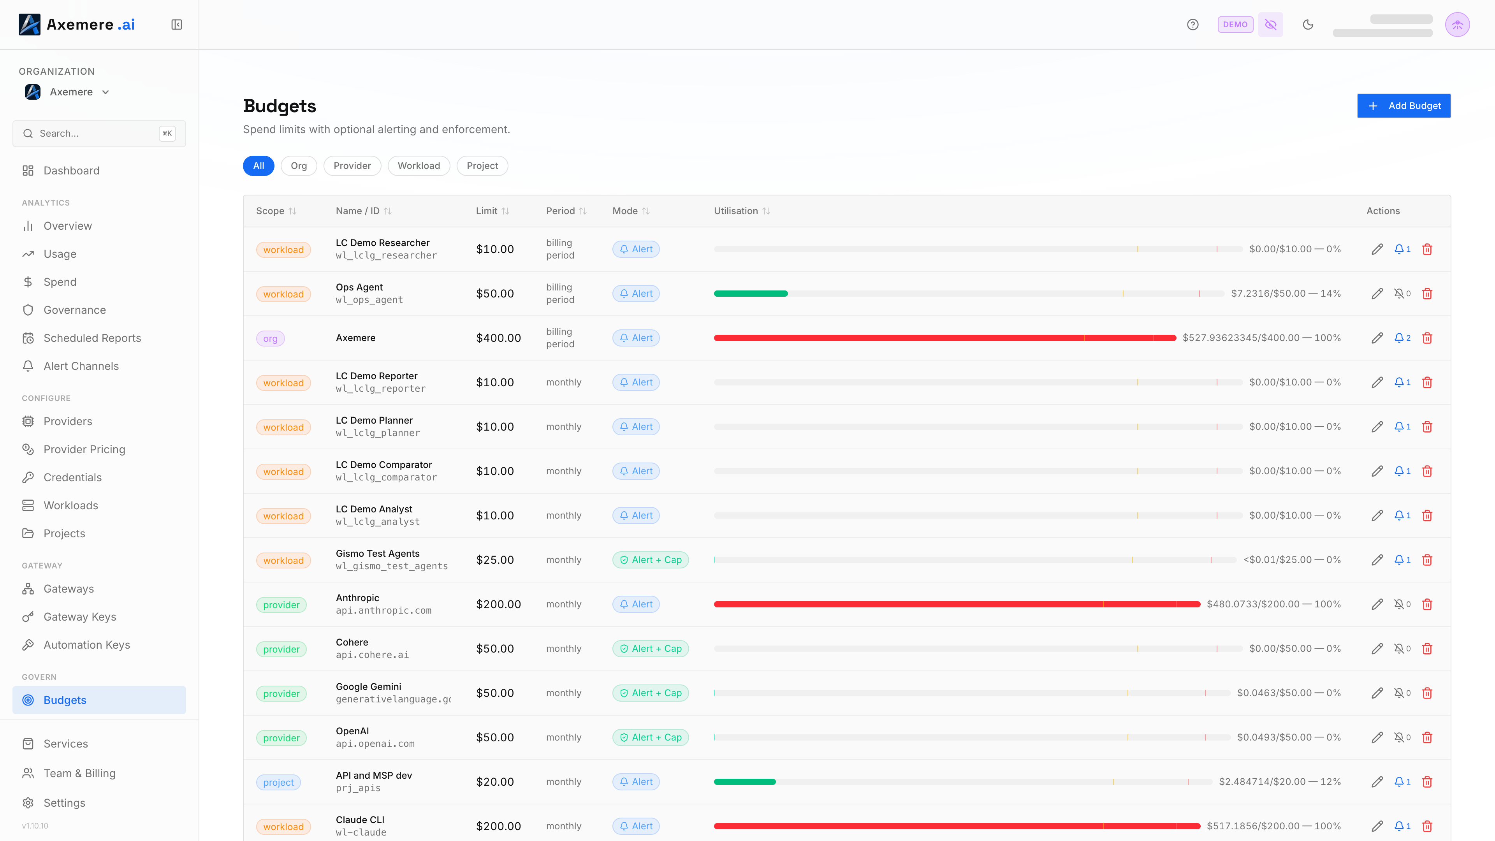Sort table by Period column
The height and width of the screenshot is (841, 1495).
coord(566,211)
